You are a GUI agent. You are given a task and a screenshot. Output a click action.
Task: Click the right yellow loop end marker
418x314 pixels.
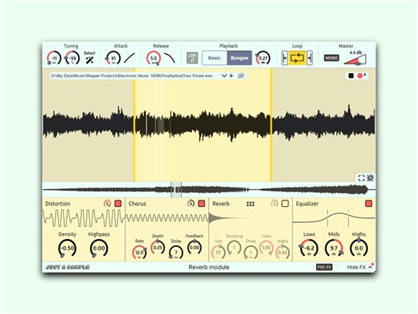coord(271,125)
